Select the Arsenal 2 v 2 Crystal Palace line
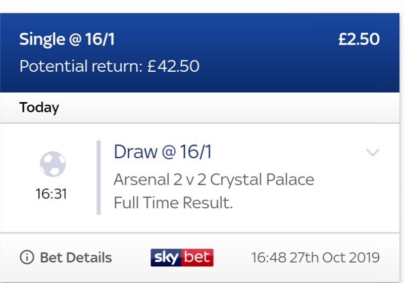This screenshot has height=283, width=405. pyautogui.click(x=214, y=179)
